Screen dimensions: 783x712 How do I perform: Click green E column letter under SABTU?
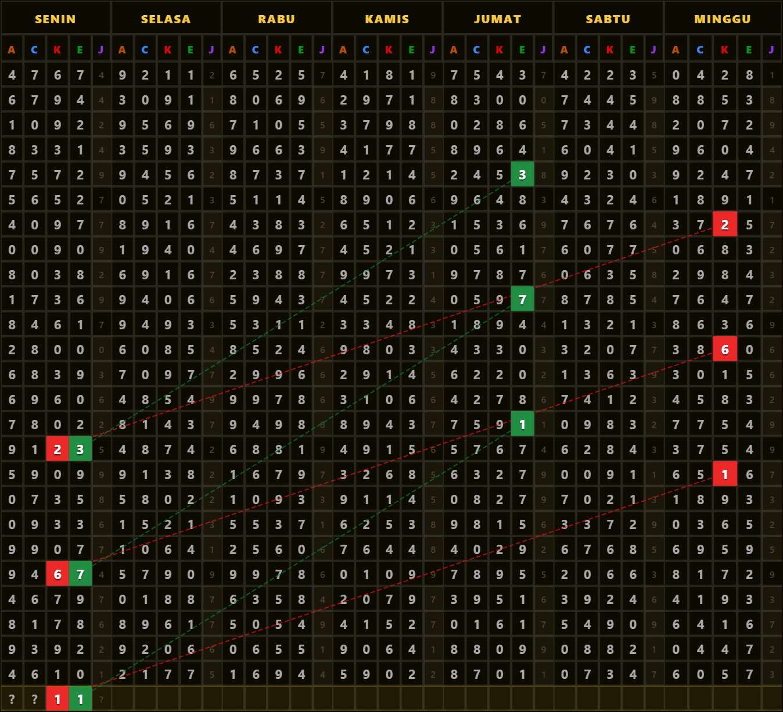633,50
